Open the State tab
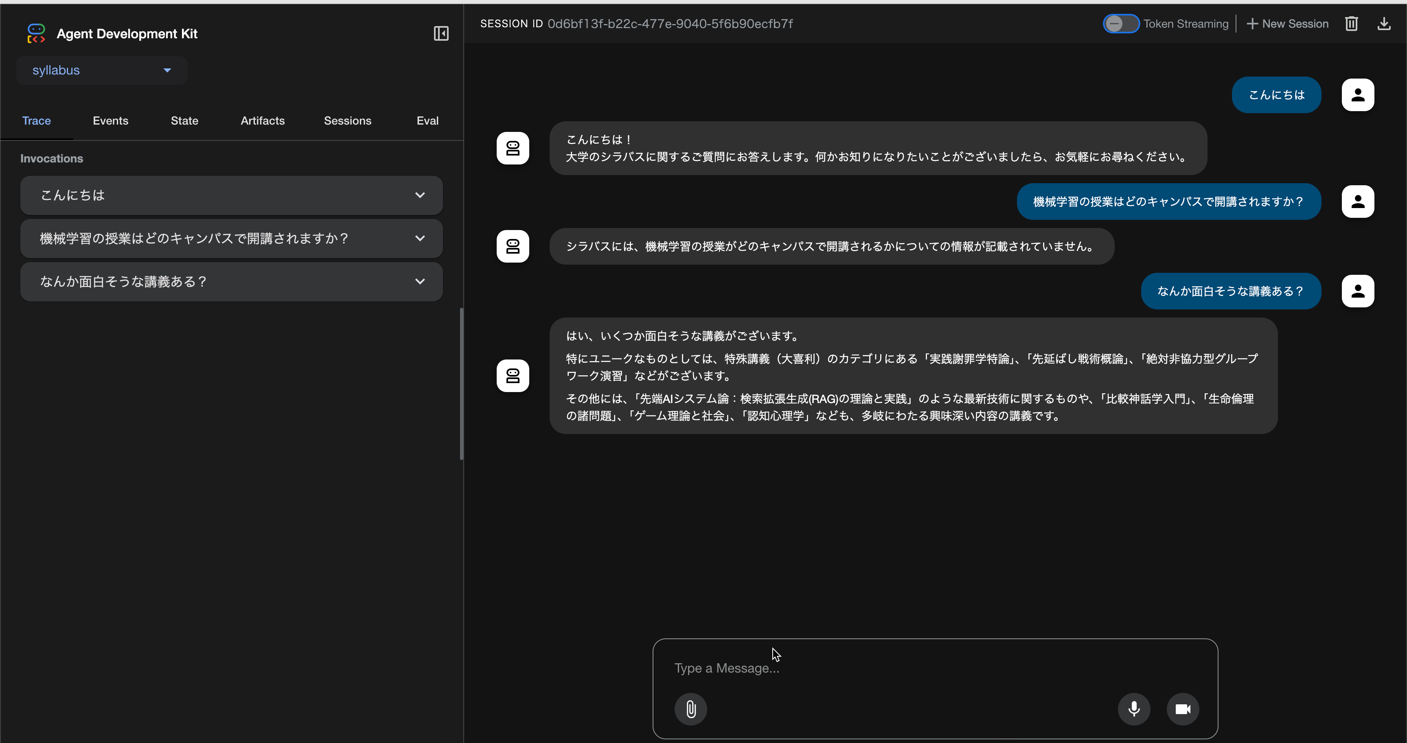Viewport: 1407px width, 743px height. (x=184, y=121)
